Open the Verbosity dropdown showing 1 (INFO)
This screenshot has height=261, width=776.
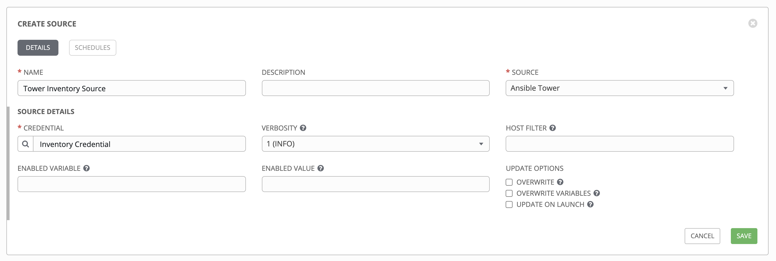click(375, 144)
